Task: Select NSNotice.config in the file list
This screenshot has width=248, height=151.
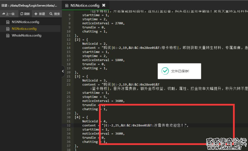Action: [24, 29]
